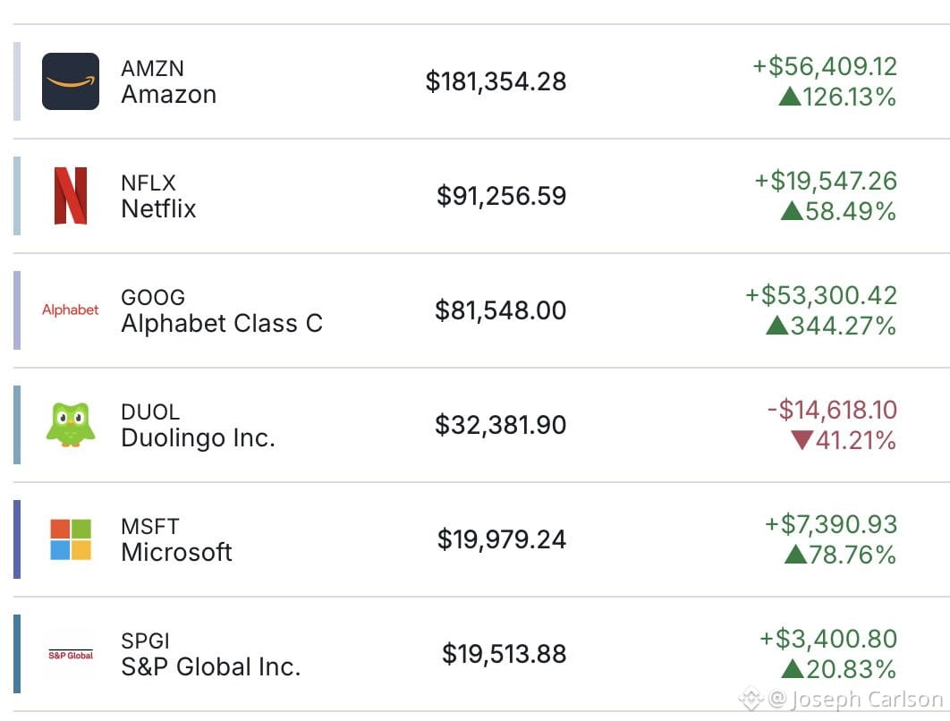The image size is (950, 721).
Task: Click the Amazon smile logo icon
Action: point(71,81)
